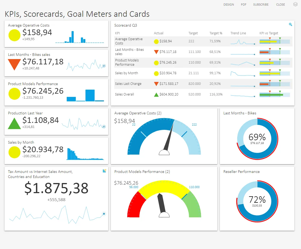Screen dimensions: 301x249
Task: Click the Scorecard Q3 search magnifier icon
Action: point(290,24)
